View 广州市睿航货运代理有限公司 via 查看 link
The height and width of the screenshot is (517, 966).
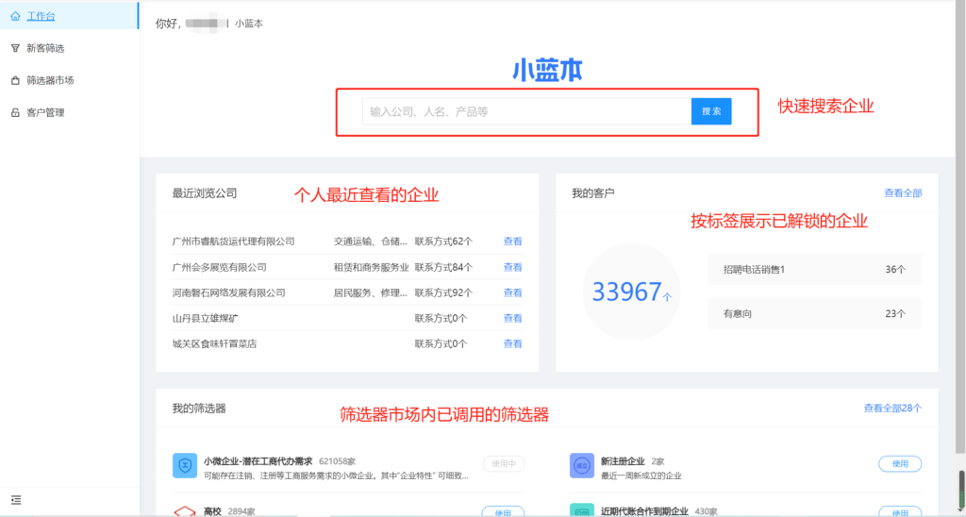pos(512,242)
